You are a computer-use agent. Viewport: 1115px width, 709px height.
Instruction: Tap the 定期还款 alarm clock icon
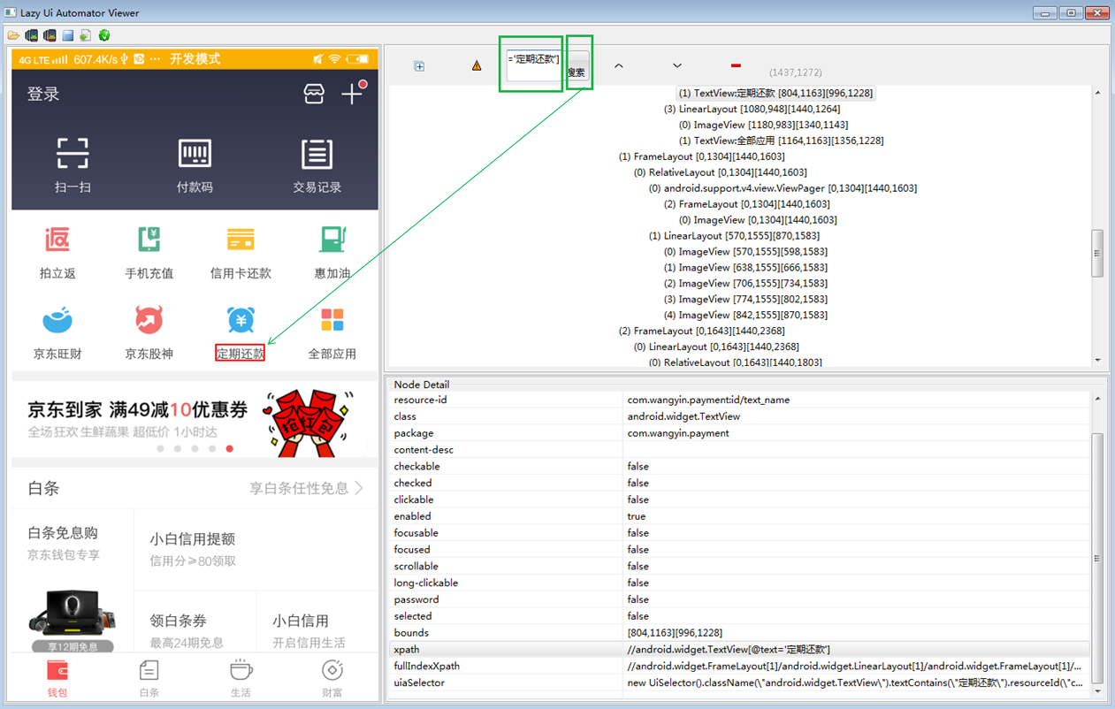coord(241,320)
